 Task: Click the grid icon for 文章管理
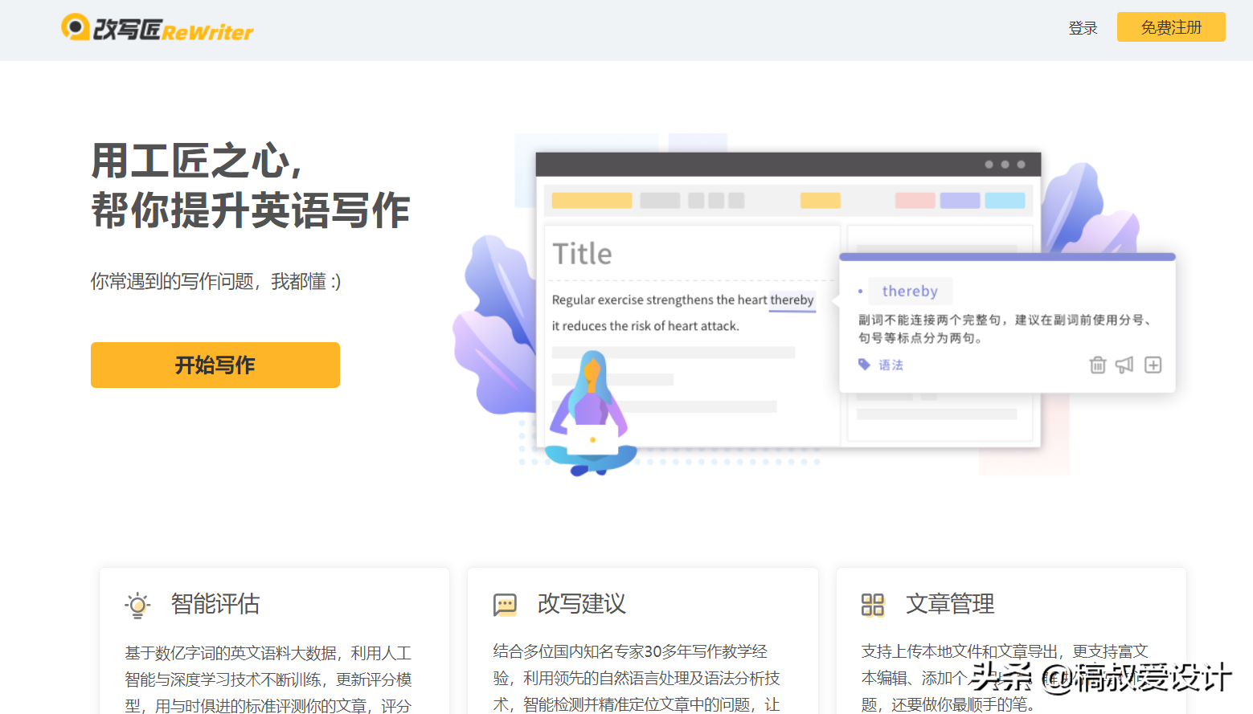(873, 605)
